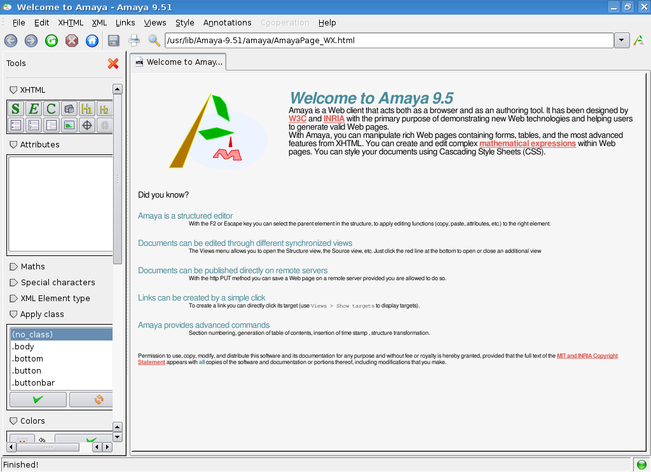Open the mathematical expressions link

[527, 144]
